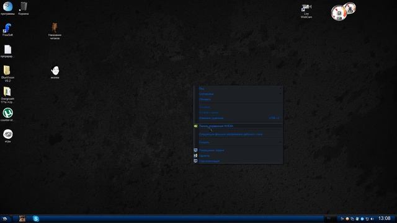Open Панель управления NVIDIA entry
This screenshot has width=397, height=223.
(x=238, y=126)
